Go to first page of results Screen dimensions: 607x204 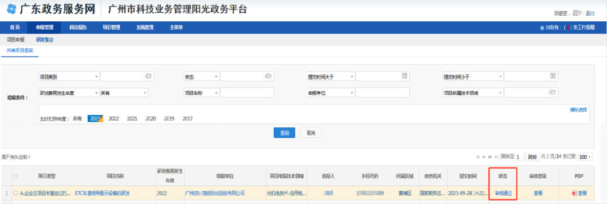tap(478, 157)
